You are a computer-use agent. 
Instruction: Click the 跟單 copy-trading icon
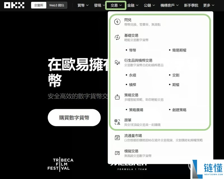[117, 122]
